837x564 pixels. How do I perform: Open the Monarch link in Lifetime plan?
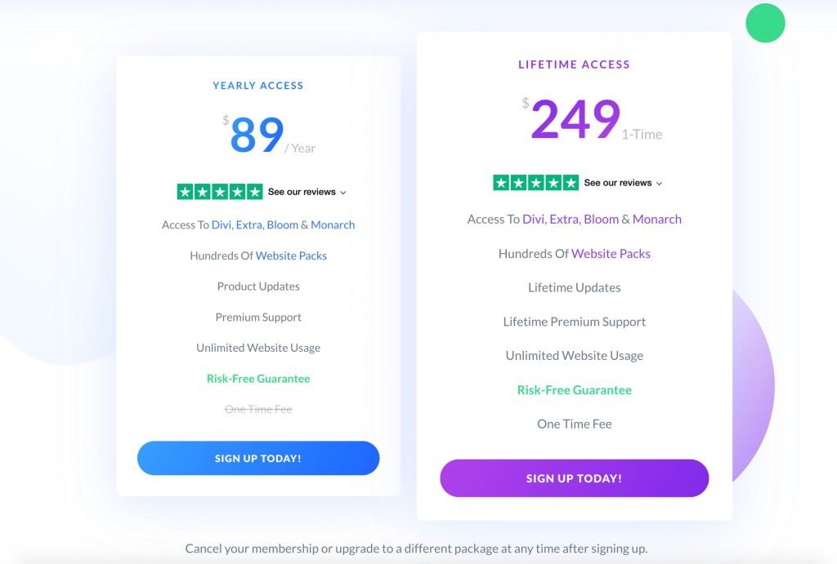657,219
